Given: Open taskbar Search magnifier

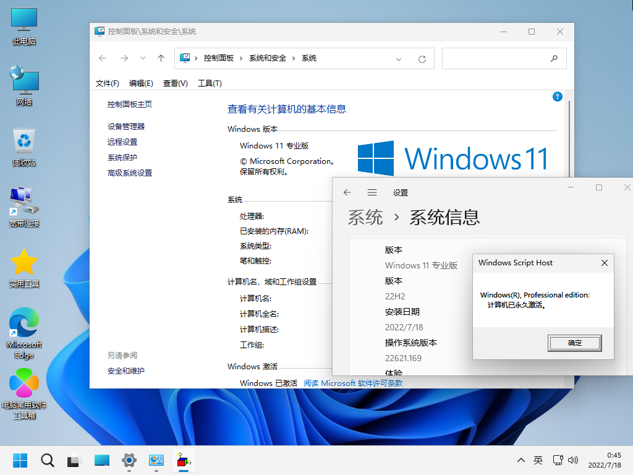Looking at the screenshot, I should [x=47, y=460].
